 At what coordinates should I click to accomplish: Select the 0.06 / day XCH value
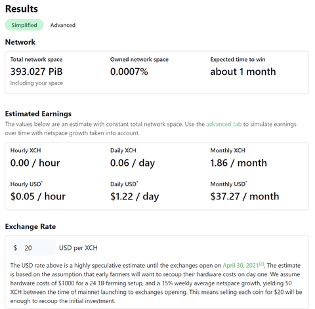(133, 163)
